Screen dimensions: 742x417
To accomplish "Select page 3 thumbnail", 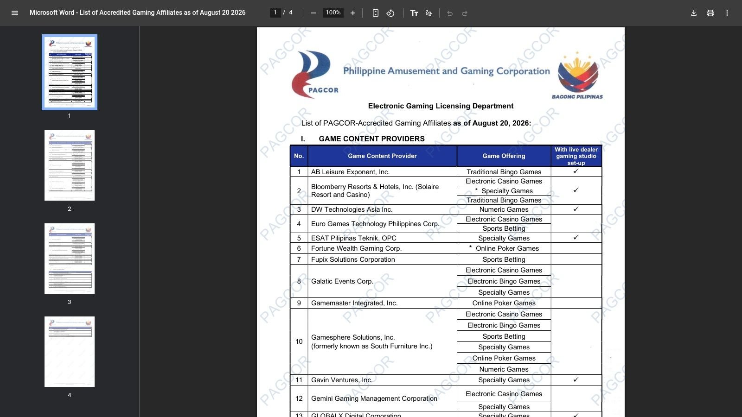I will 70,259.
